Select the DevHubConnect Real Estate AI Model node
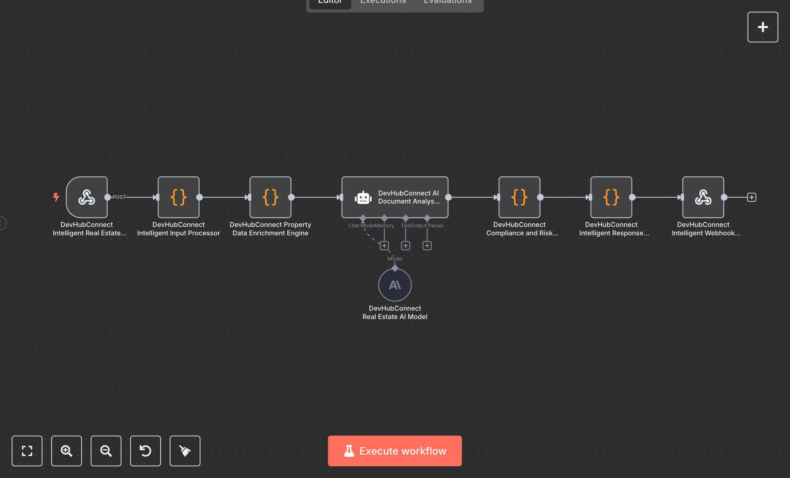 pos(395,285)
